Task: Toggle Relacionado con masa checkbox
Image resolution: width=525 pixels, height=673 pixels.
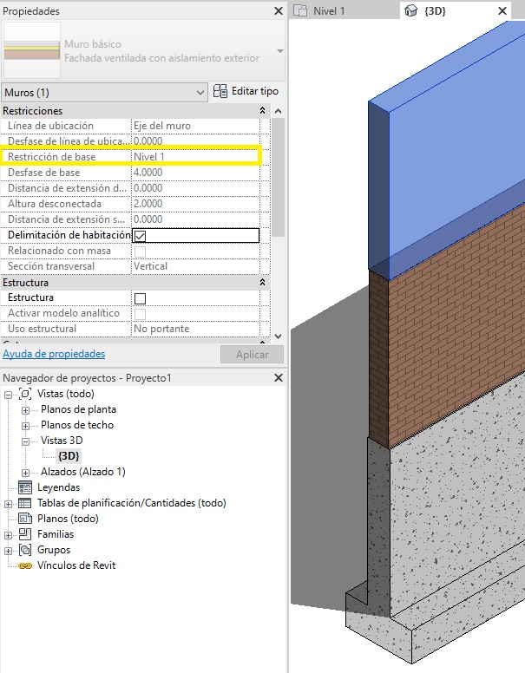Action: point(140,252)
